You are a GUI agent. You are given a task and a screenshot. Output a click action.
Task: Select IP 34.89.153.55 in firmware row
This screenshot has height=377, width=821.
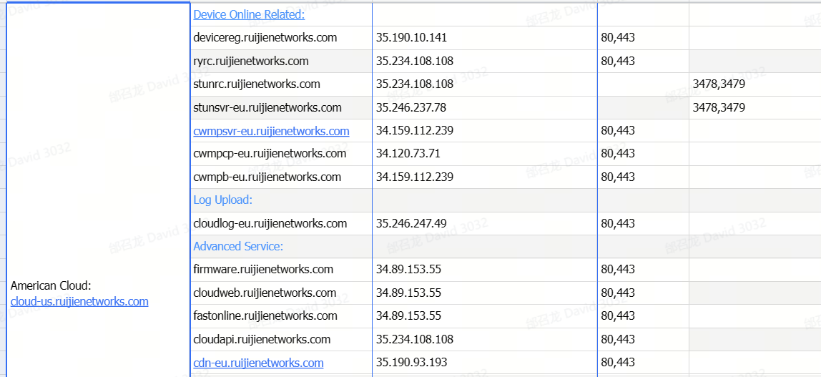[409, 269]
